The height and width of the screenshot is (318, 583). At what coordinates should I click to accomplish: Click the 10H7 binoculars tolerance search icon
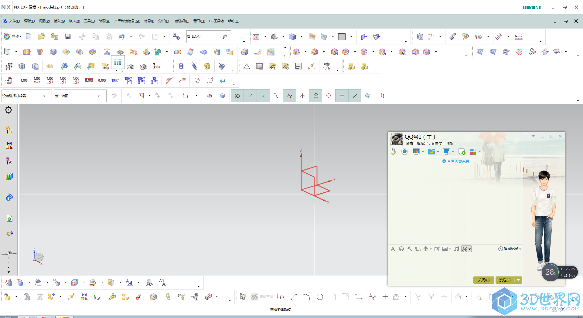(327, 66)
